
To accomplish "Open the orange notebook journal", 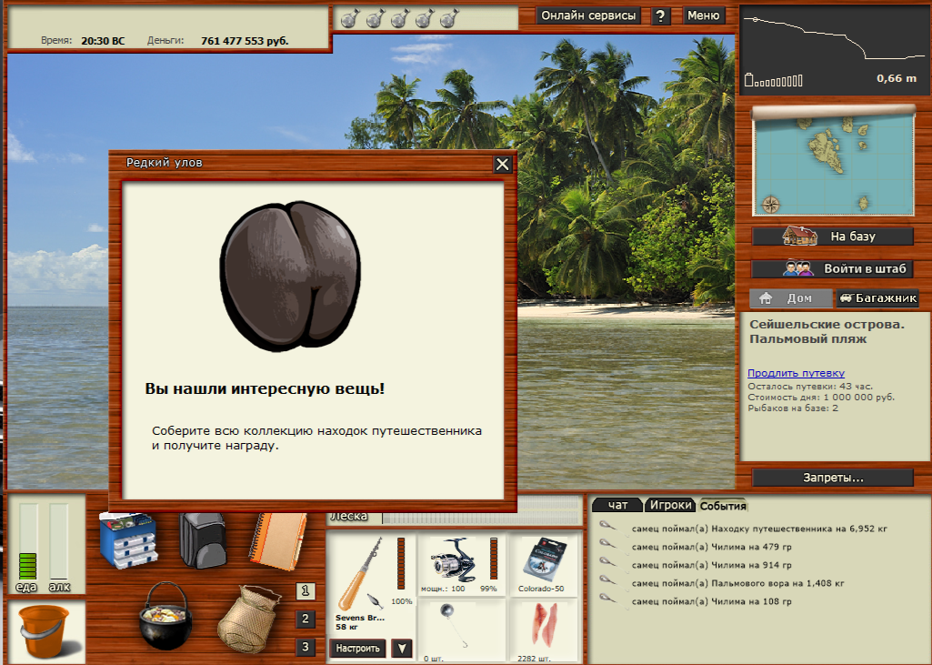I will tap(279, 539).
